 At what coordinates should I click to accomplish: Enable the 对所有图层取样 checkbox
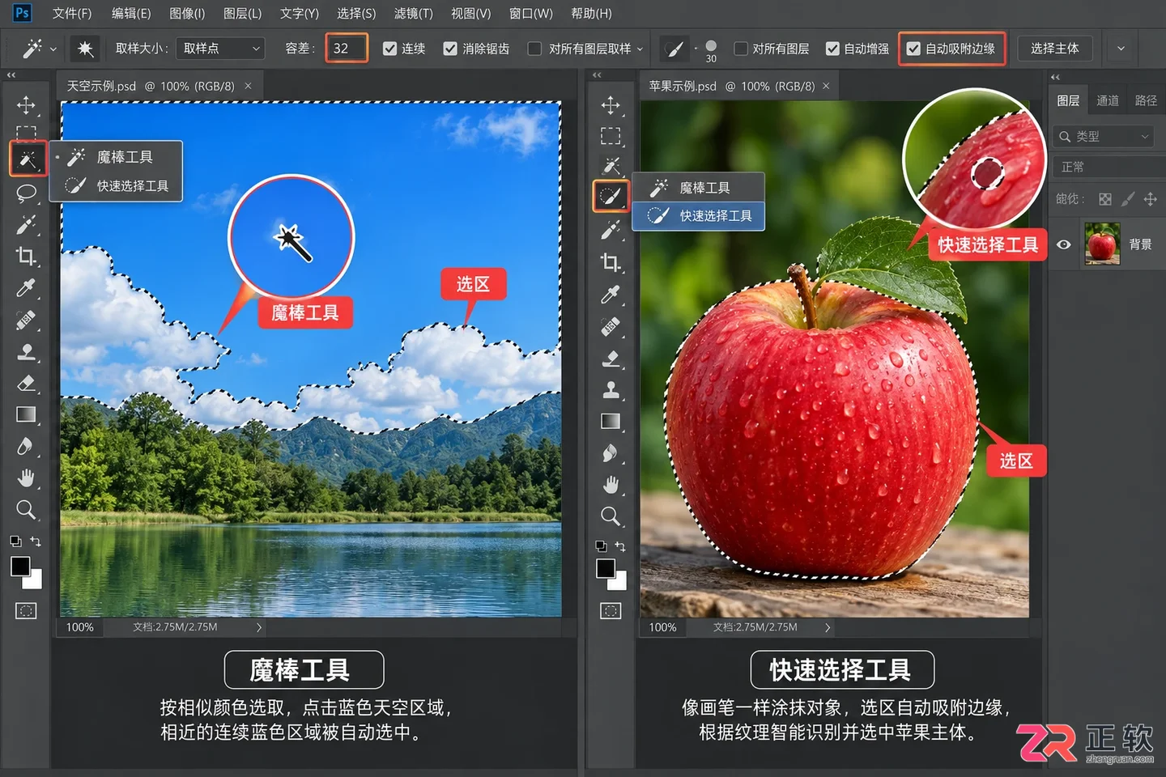click(x=534, y=49)
